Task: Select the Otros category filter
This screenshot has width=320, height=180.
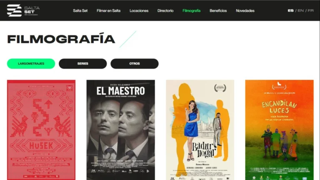Action: tap(135, 64)
